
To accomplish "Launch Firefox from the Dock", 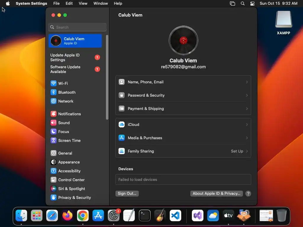I will (67, 215).
